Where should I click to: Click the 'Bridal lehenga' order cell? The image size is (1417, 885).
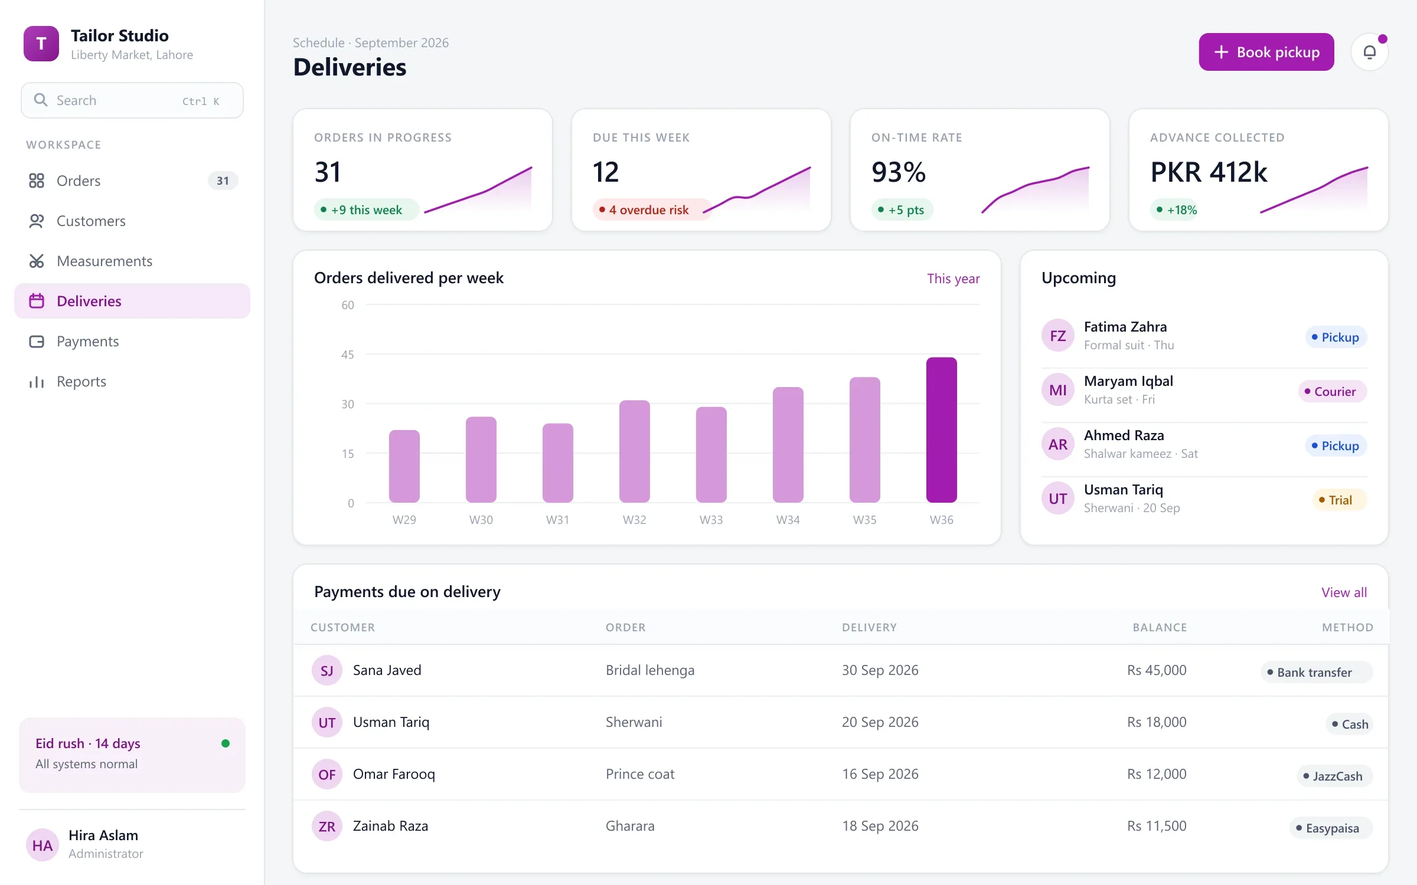click(x=650, y=670)
